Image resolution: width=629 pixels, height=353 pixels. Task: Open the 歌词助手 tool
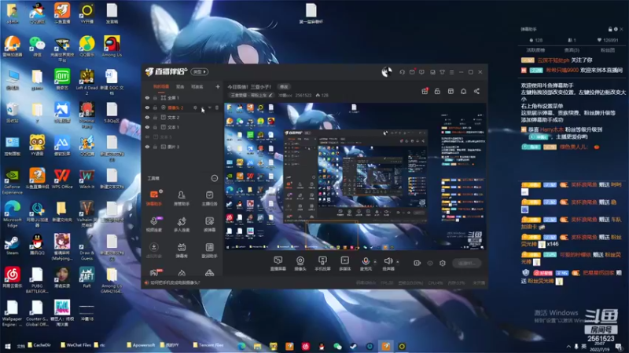click(x=209, y=250)
